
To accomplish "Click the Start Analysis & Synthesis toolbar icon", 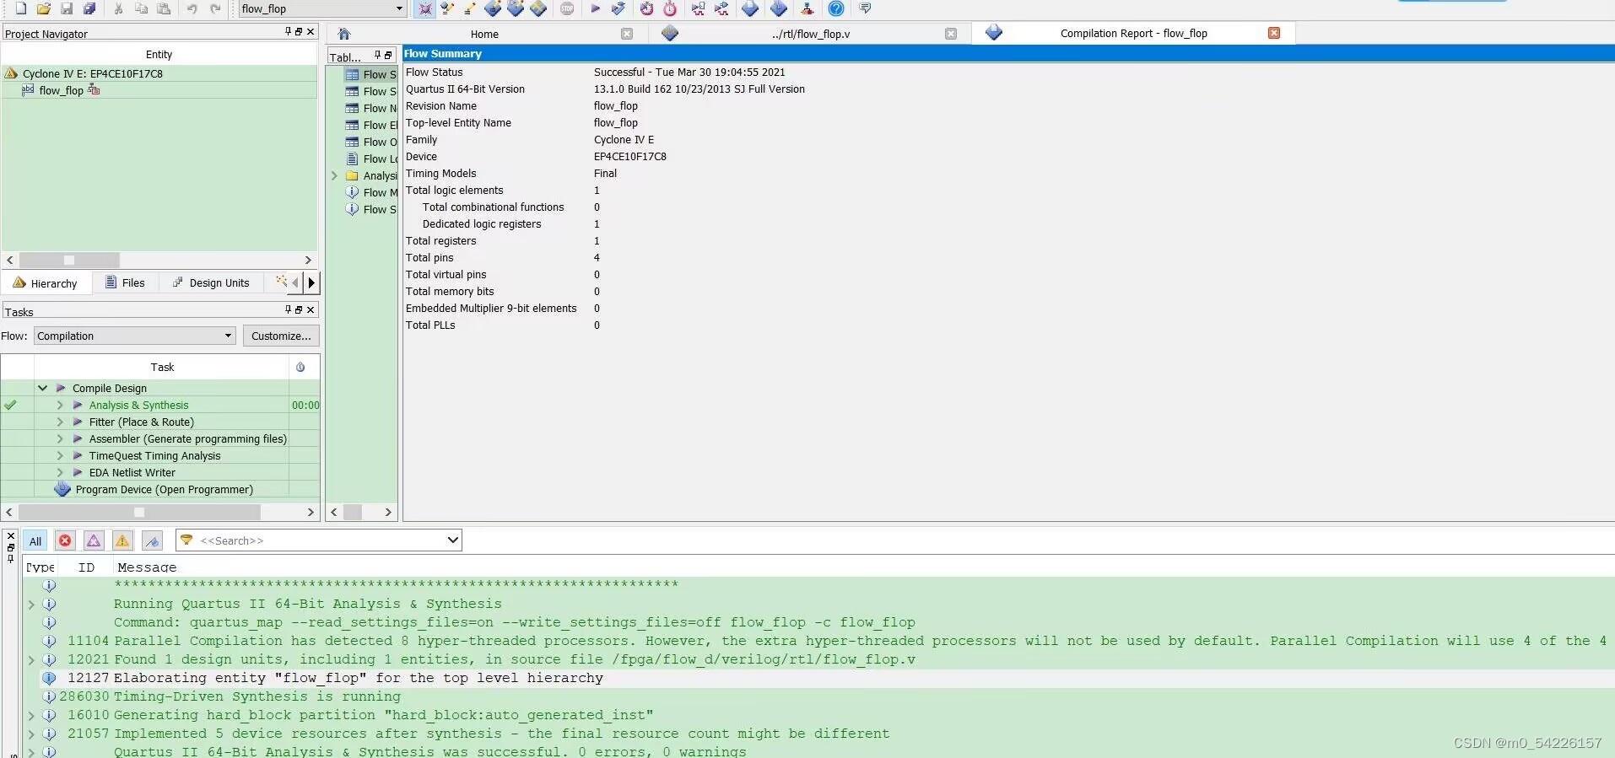I will click(x=618, y=8).
